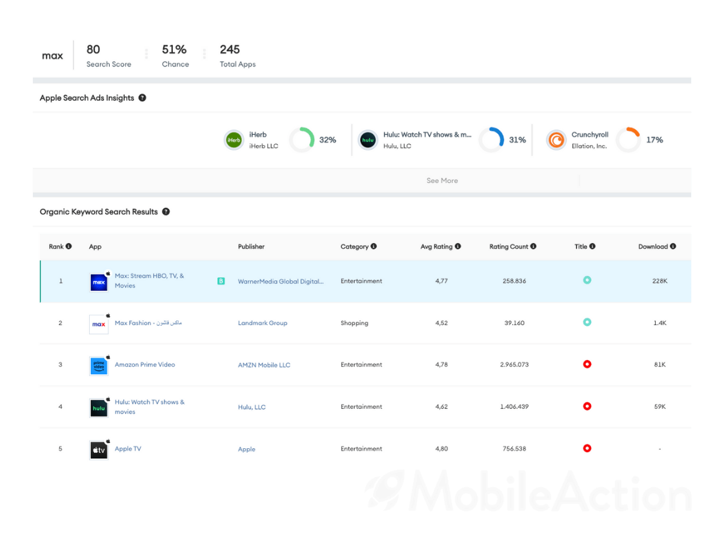Viewport: 724px width, 545px height.
Task: Show info for the Download column
Action: (673, 246)
